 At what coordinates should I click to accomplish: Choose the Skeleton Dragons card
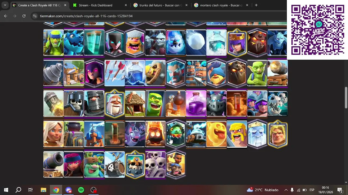[278, 103]
